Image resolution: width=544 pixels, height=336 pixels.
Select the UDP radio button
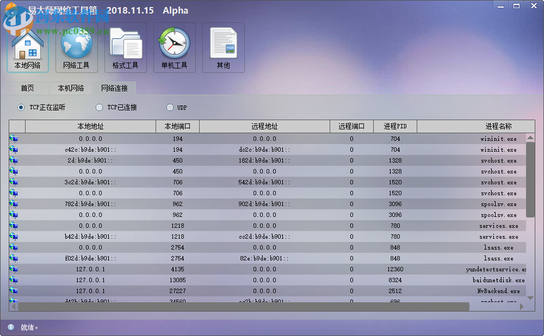point(170,108)
